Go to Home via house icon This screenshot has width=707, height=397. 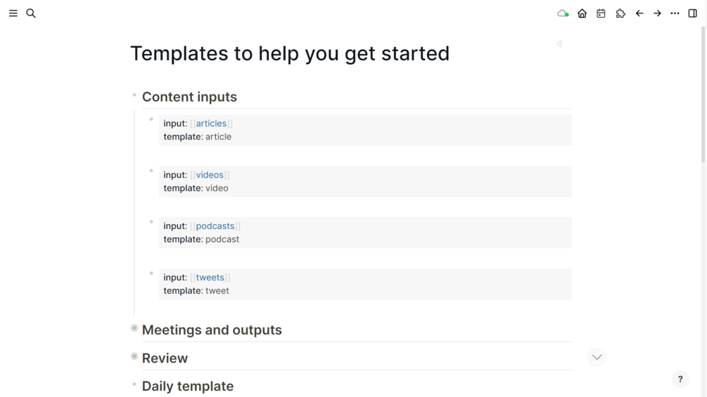(582, 13)
